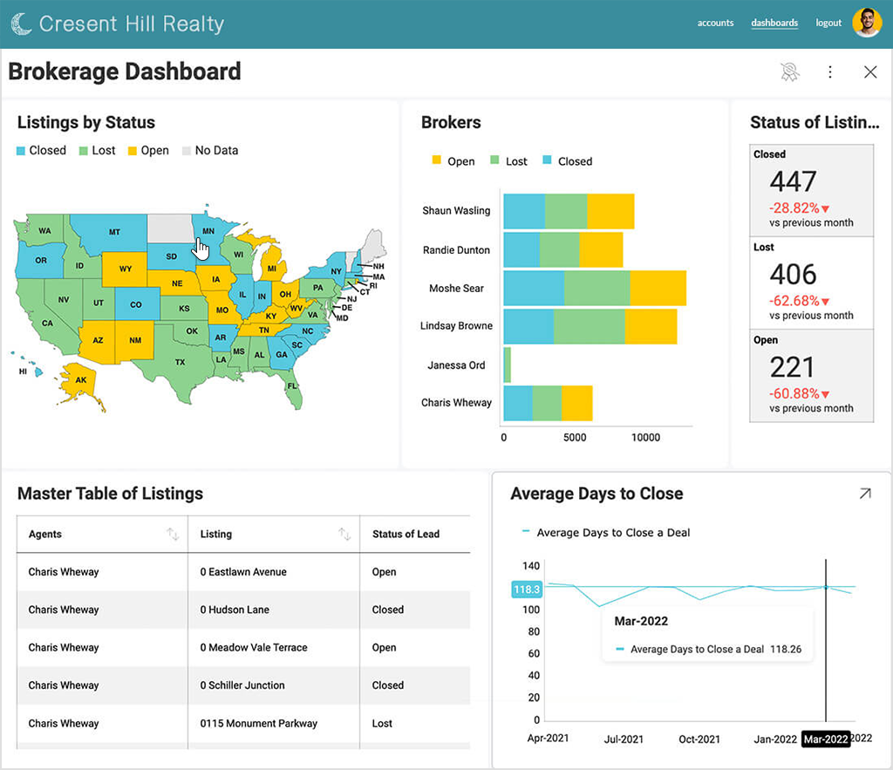Click the Brokers panel title

click(x=451, y=122)
